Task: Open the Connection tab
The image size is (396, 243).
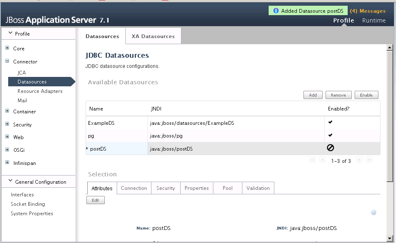Action: [134, 188]
